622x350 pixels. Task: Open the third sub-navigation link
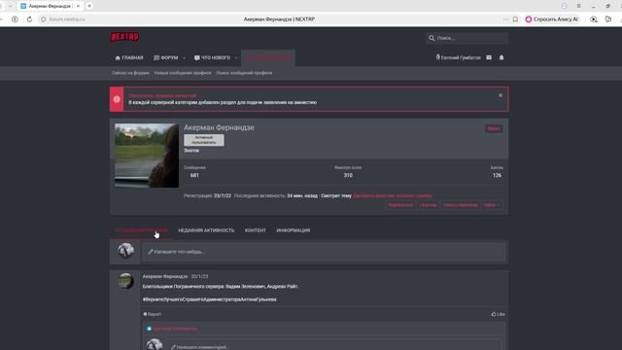click(244, 73)
